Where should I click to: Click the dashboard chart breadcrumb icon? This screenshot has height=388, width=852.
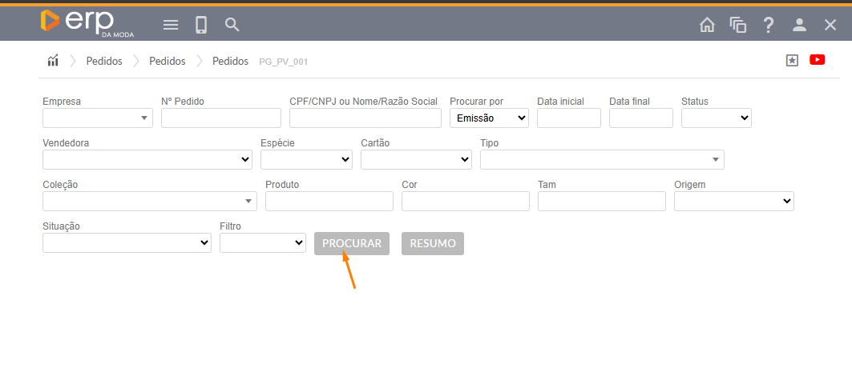tap(53, 61)
